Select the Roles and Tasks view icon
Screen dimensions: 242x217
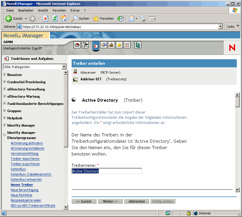pos(96,45)
